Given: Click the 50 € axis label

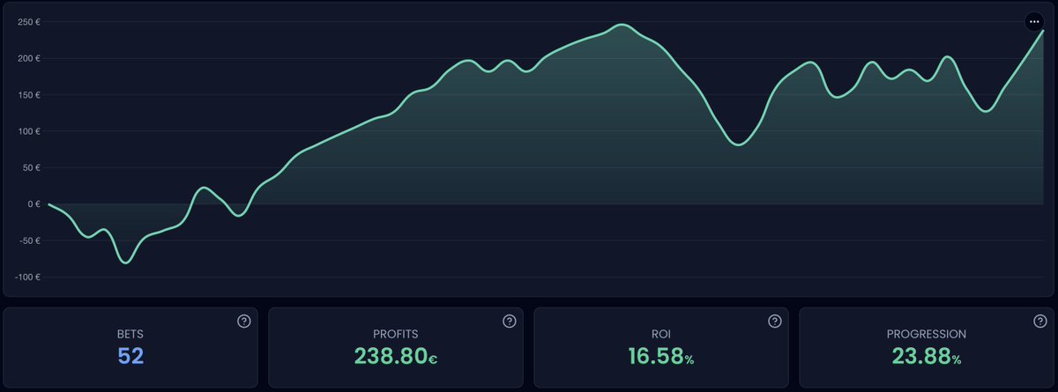Looking at the screenshot, I should point(32,167).
